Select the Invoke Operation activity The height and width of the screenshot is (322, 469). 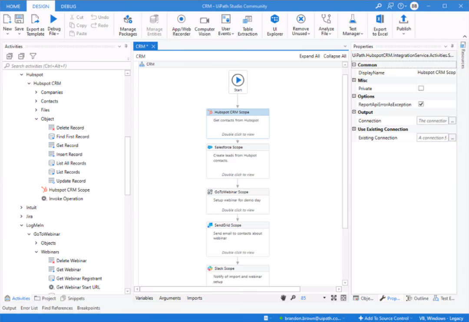pyautogui.click(x=62, y=199)
